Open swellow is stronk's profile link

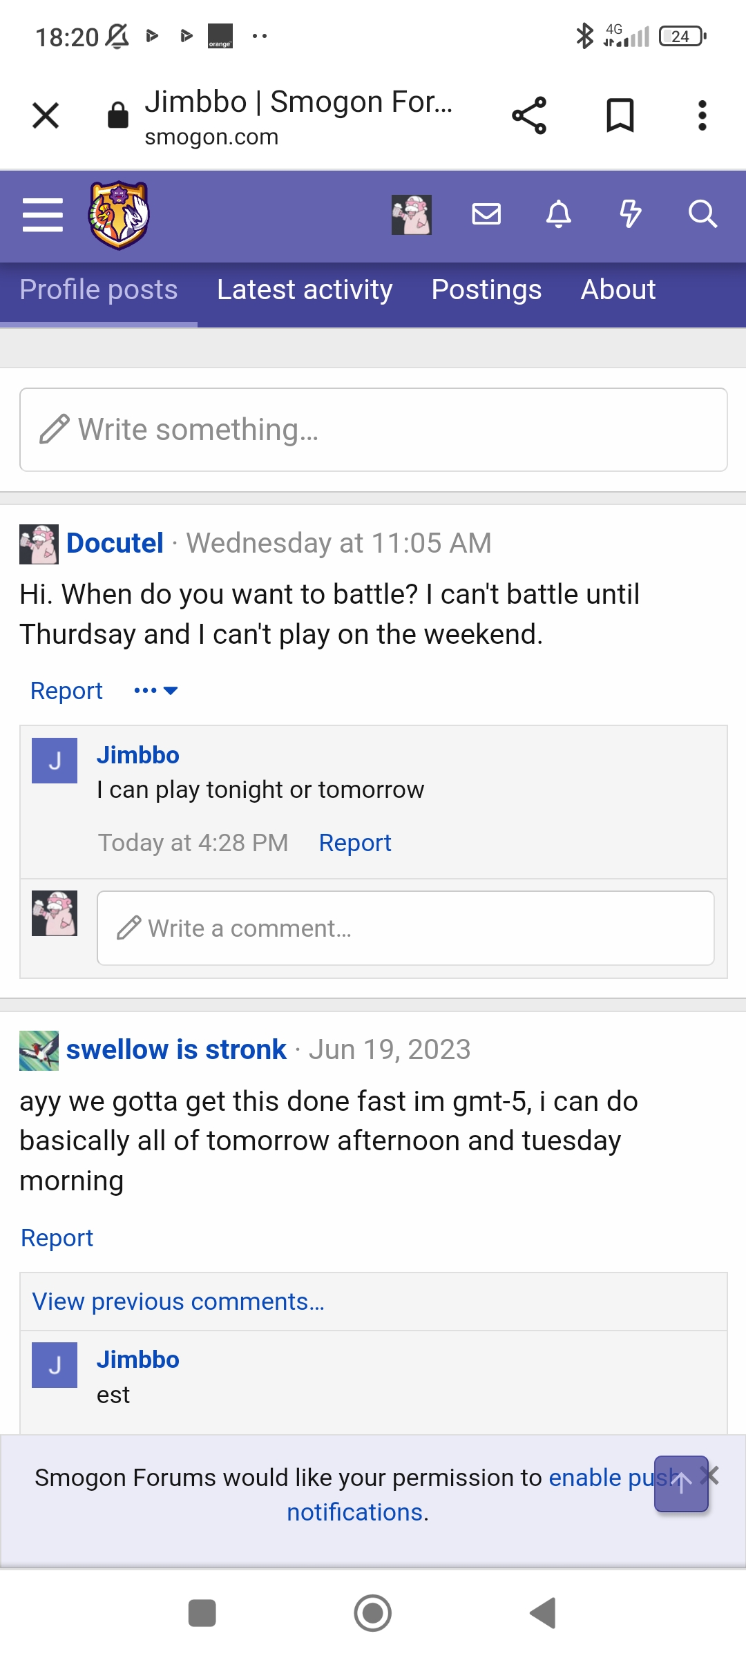point(176,1049)
